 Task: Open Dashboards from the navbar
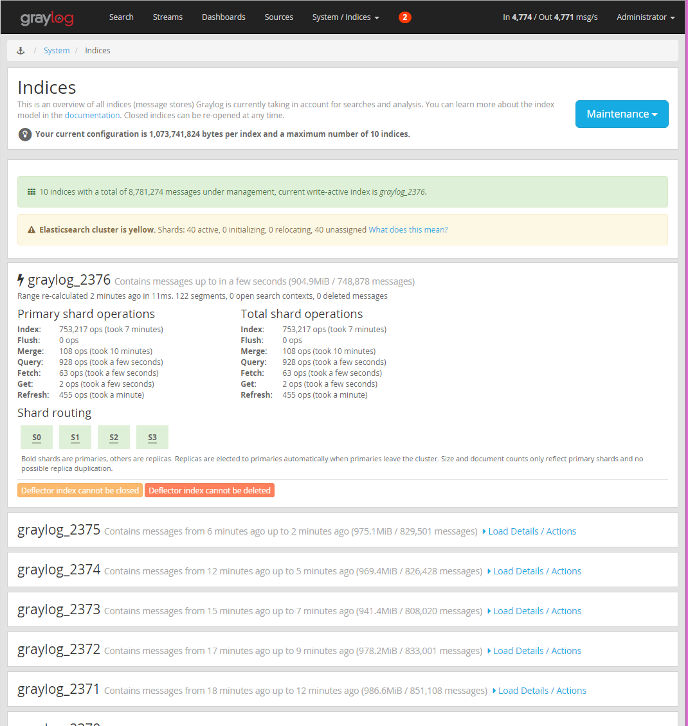pos(224,17)
